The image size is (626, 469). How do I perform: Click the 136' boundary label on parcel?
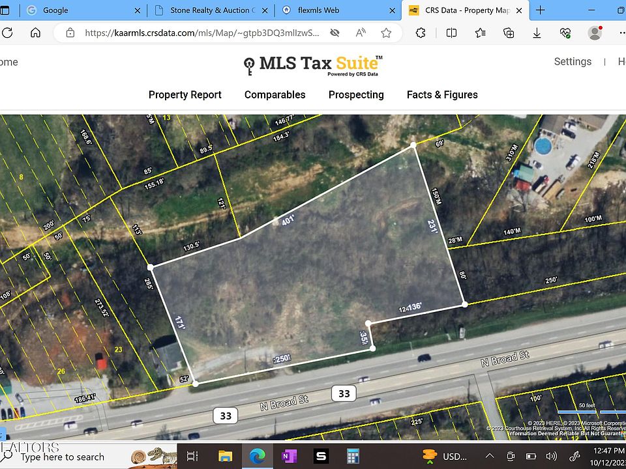pyautogui.click(x=415, y=307)
